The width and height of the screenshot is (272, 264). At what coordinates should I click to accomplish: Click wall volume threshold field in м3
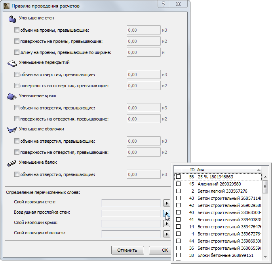coord(144,30)
